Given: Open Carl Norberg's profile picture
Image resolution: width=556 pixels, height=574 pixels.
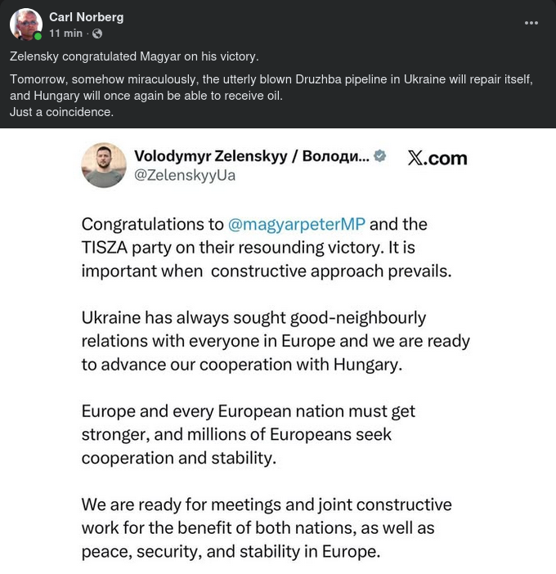Looking at the screenshot, I should click(25, 25).
